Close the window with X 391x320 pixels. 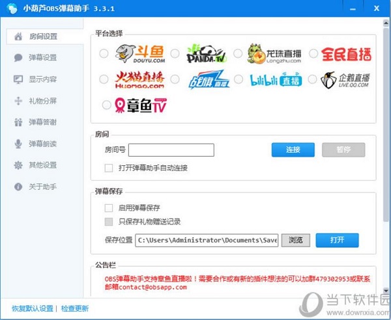click(377, 8)
